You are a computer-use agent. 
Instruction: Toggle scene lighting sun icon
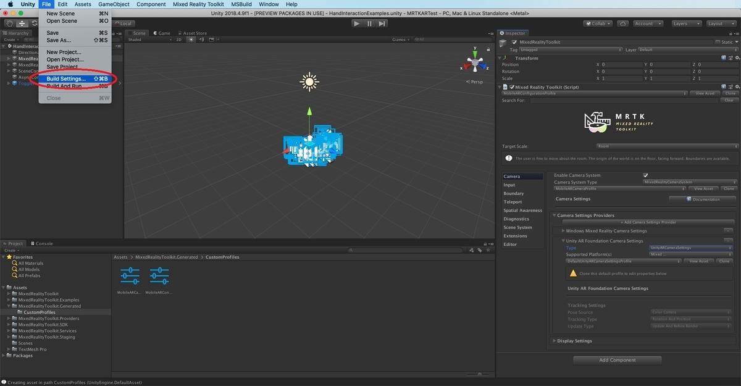pos(191,40)
